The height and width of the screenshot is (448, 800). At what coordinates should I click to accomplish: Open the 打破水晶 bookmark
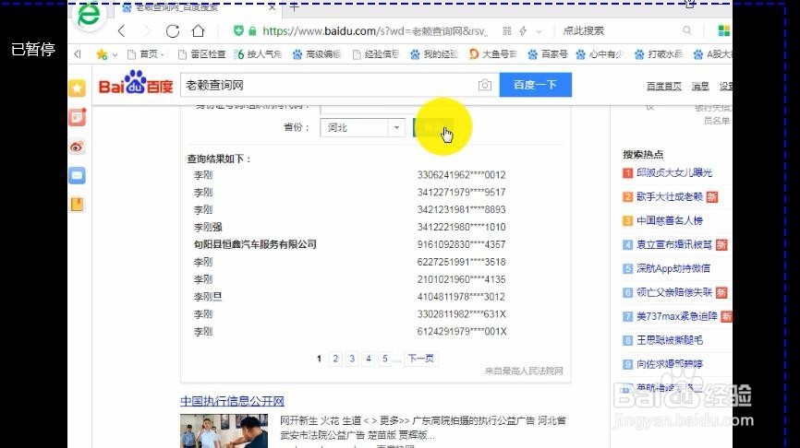[x=659, y=54]
